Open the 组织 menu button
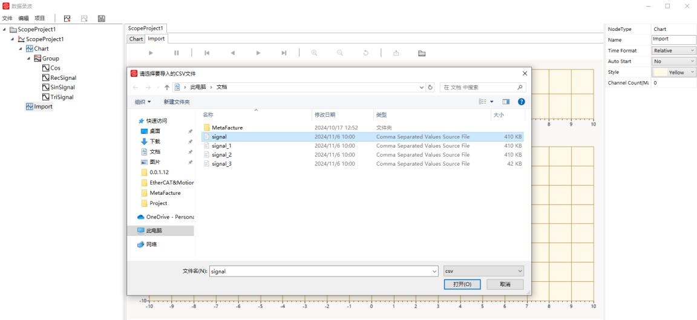 pyautogui.click(x=143, y=102)
